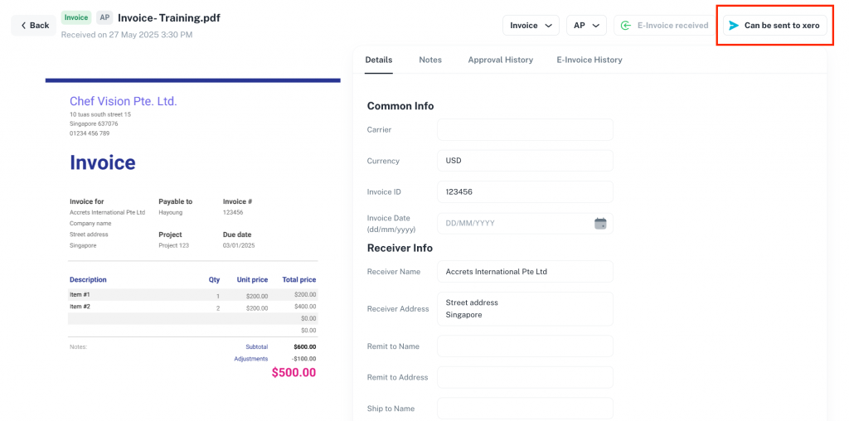Click the Carrier input field
Image resolution: width=849 pixels, height=421 pixels.
point(525,130)
